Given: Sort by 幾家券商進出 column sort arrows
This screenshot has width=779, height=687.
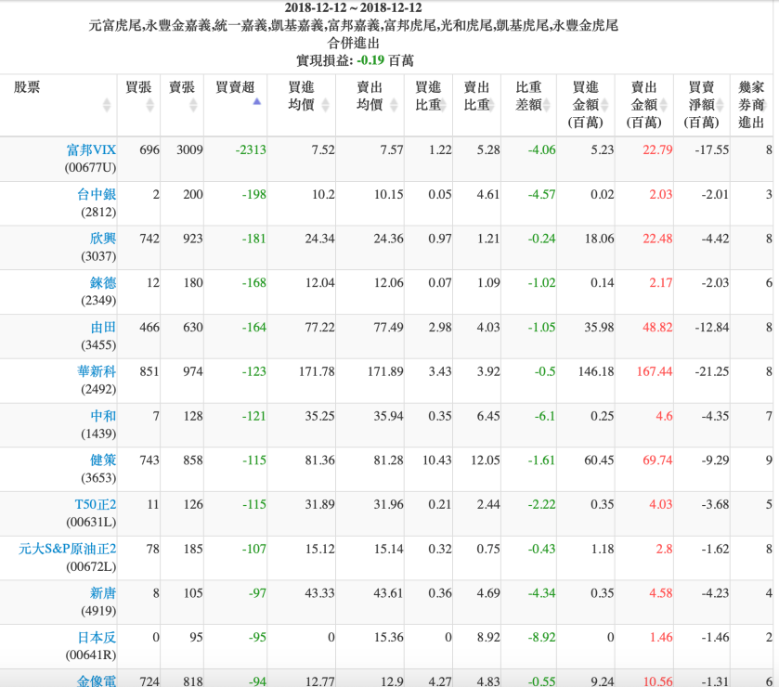Looking at the screenshot, I should tap(766, 105).
